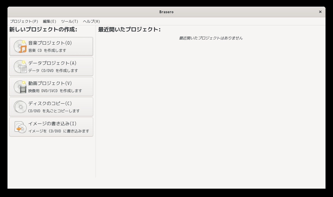This screenshot has height=197, width=333.
Task: Open the ツール(T) menu
Action: 69,21
